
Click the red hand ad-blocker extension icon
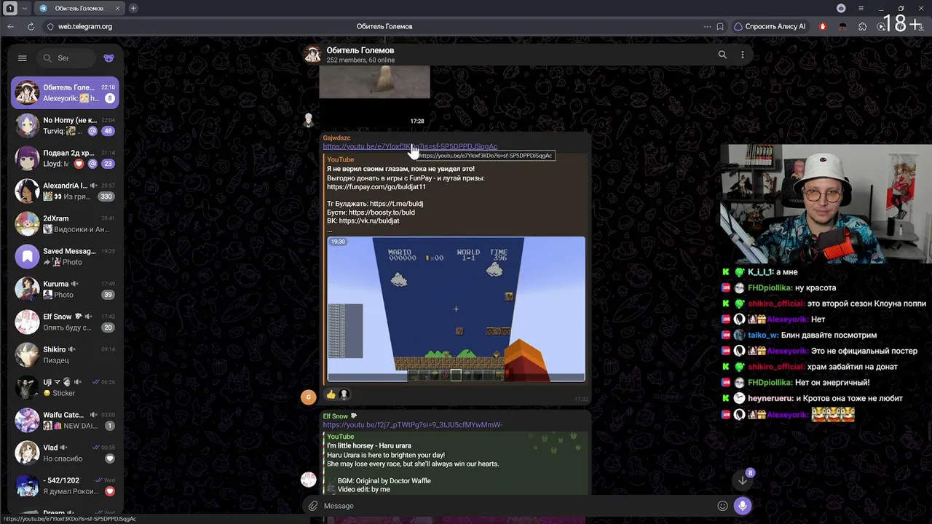(x=823, y=26)
